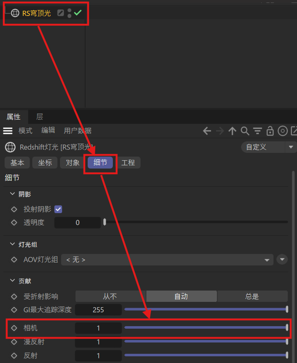Screen dimensions: 297x363
Task: Open the 自定义 preset dropdown
Action: (x=263, y=147)
